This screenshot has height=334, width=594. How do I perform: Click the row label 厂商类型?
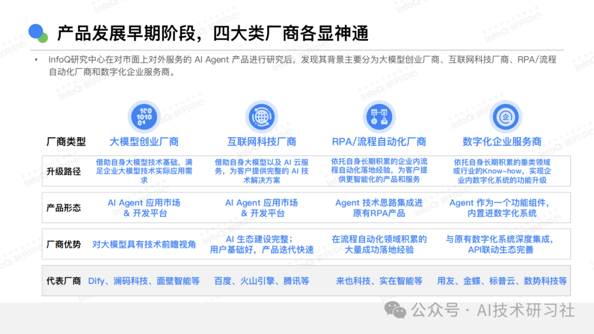tap(66, 142)
